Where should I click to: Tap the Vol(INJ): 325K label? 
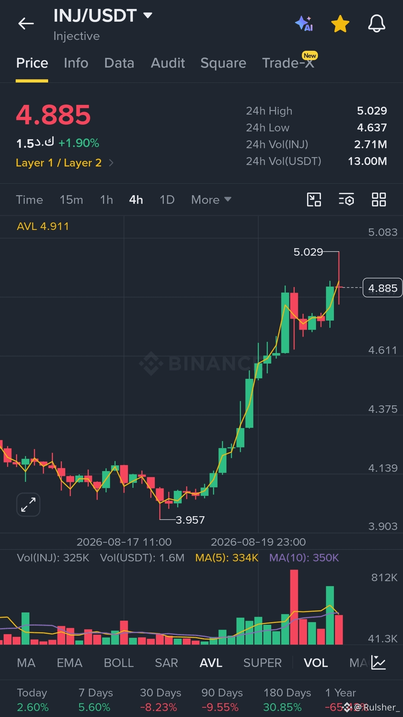(x=53, y=558)
